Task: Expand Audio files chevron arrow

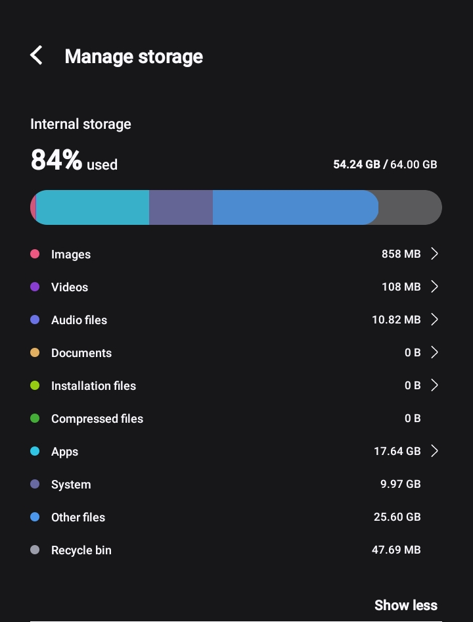Action: pos(434,320)
